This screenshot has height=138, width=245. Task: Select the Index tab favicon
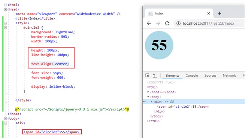(x=151, y=13)
